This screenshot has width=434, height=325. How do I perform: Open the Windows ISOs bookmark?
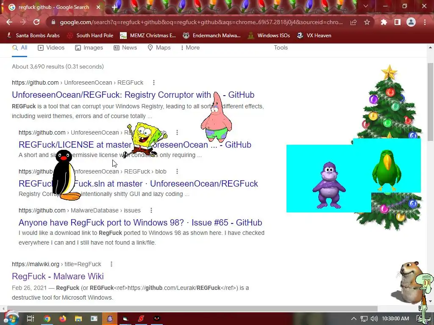click(x=269, y=36)
